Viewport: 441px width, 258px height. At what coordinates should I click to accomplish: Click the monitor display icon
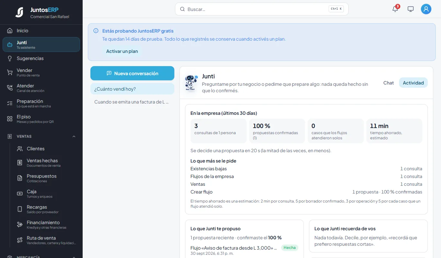[411, 9]
